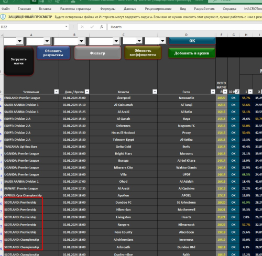Image resolution: width=262 pixels, height=256 pixels.
Task: Select the Geita Gold cell
Action: pos(123,147)
